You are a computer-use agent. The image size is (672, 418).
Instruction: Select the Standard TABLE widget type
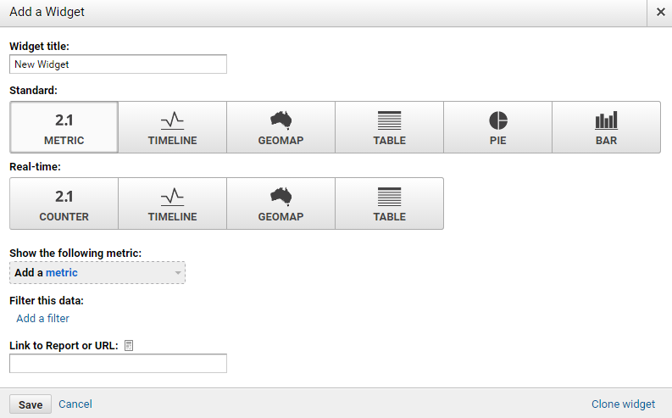(389, 127)
